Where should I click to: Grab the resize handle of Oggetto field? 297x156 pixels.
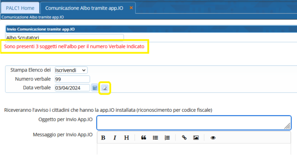click(x=287, y=126)
